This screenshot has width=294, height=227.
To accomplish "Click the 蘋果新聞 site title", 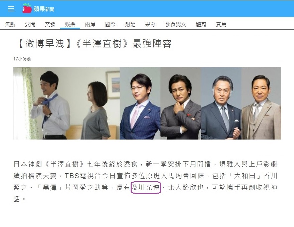I will [44, 9].
